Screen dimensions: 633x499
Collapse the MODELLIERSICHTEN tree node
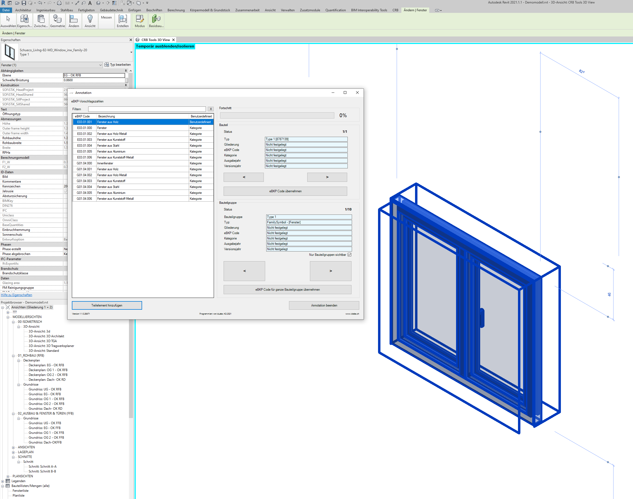pos(8,317)
